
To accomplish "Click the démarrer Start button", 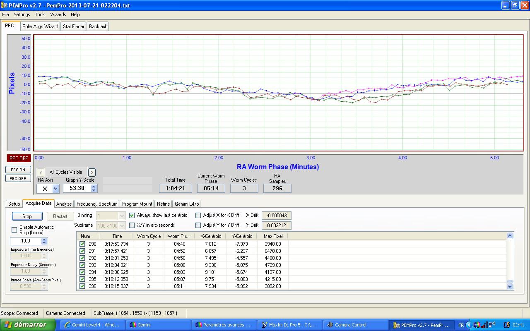I will click(28, 325).
